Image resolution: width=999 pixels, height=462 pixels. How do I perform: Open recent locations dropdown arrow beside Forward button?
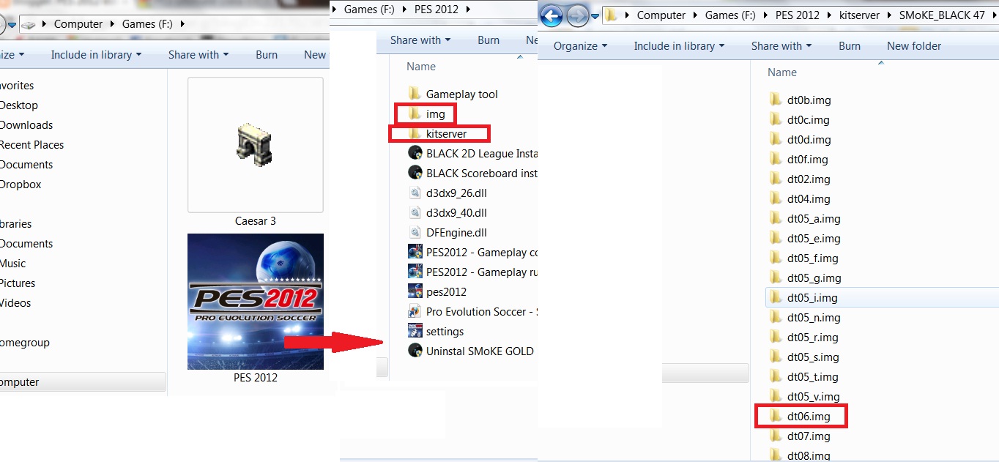595,15
